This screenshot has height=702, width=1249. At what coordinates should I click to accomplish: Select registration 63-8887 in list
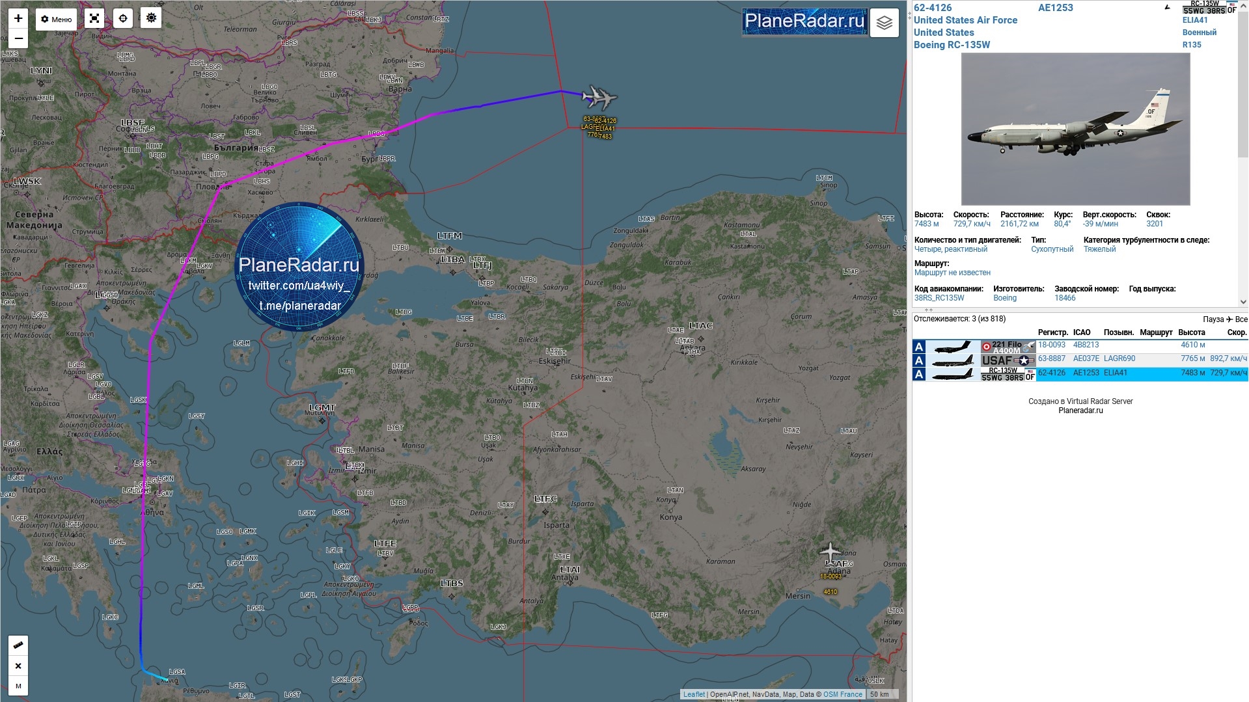point(1052,358)
